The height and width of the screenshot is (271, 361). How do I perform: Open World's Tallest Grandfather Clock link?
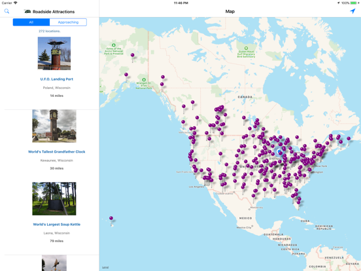[57, 152]
